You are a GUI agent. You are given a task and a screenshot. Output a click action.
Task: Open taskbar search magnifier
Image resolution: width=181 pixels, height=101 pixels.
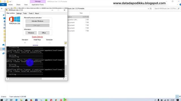coord(7,100)
